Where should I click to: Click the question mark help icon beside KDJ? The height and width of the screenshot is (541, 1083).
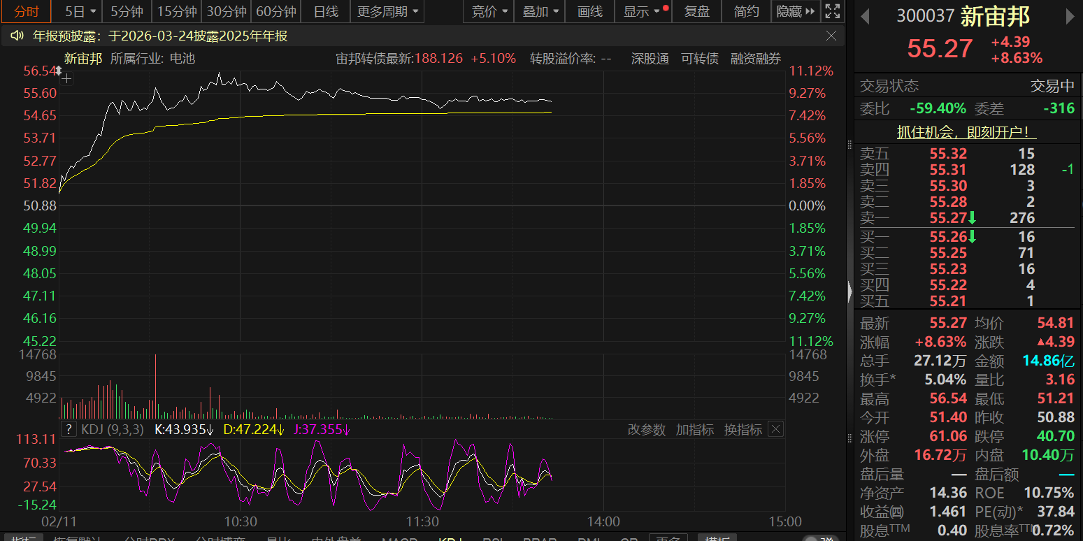69,429
